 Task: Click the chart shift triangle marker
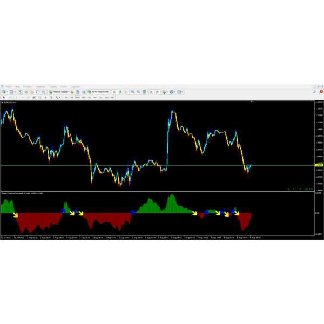coord(252,102)
